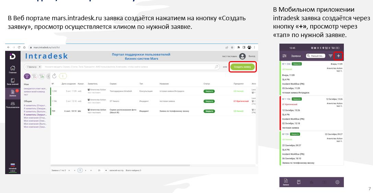Select the Моя компания (Закр... filter
The width and height of the screenshot is (373, 193).
[x=35, y=127]
